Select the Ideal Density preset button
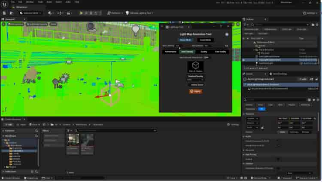The width and height of the screenshot is (322, 182). (x=187, y=52)
